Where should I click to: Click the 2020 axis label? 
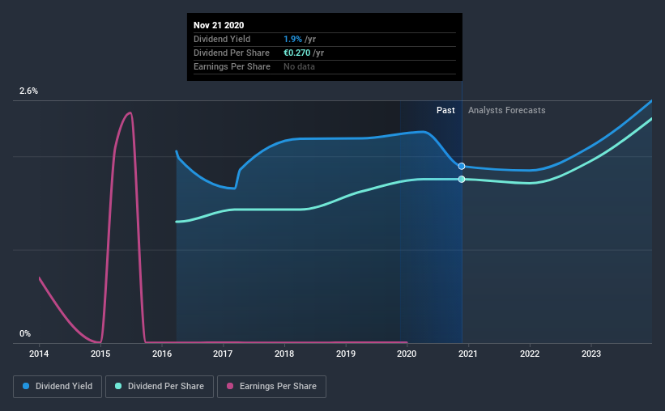(407, 354)
